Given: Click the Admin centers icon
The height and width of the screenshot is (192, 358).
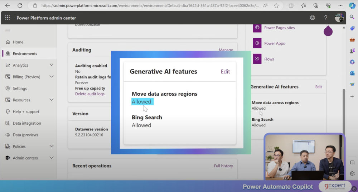Looking at the screenshot, I should 8,158.
